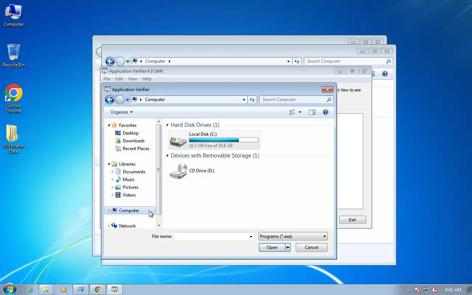Screen dimensions: 472x295
Task: Click the help icon in background Explorer
Action: pos(385,74)
